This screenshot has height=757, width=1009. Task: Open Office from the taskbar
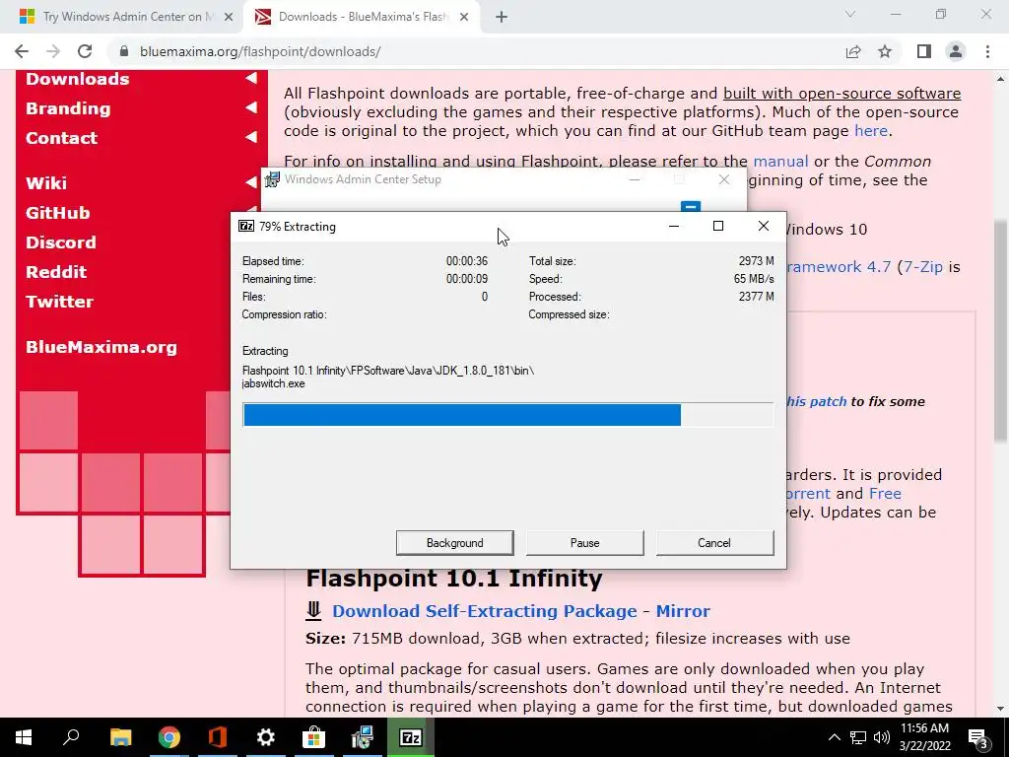[218, 737]
